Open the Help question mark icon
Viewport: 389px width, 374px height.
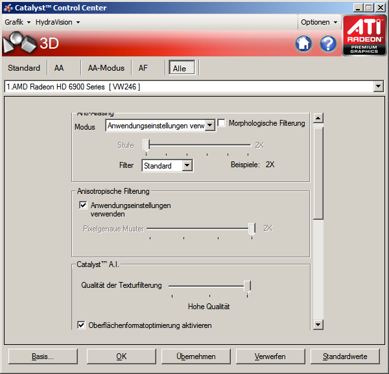328,43
